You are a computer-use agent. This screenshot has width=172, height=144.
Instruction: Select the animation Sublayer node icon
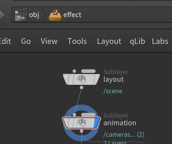82,123
